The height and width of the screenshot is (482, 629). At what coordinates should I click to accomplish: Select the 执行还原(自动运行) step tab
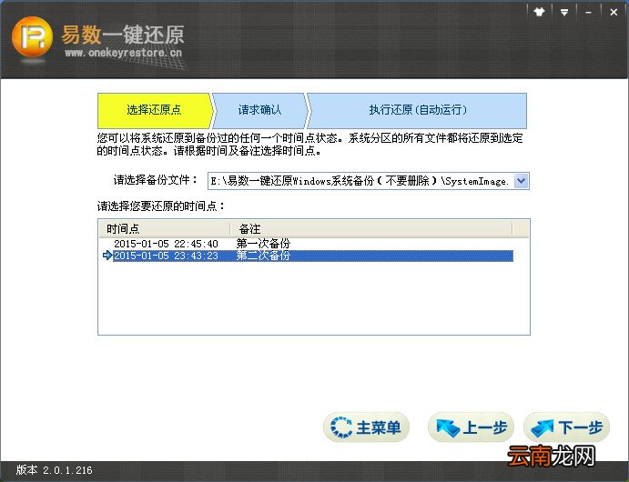(x=417, y=110)
